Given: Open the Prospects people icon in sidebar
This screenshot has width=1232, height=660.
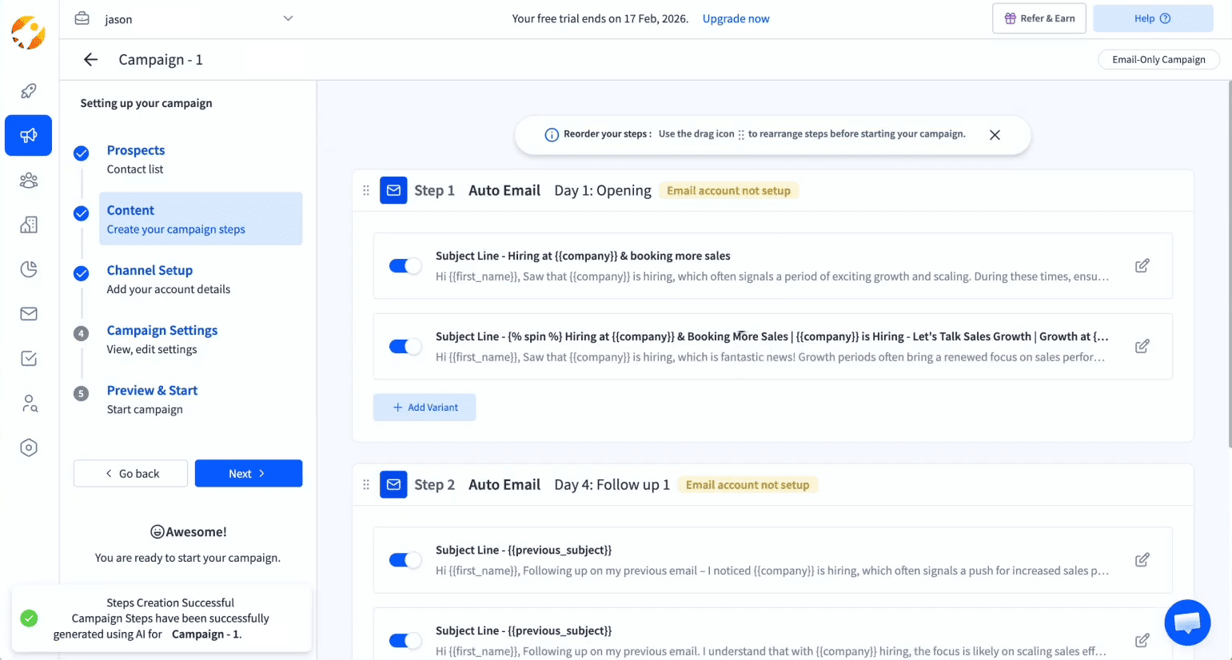Looking at the screenshot, I should [x=28, y=180].
